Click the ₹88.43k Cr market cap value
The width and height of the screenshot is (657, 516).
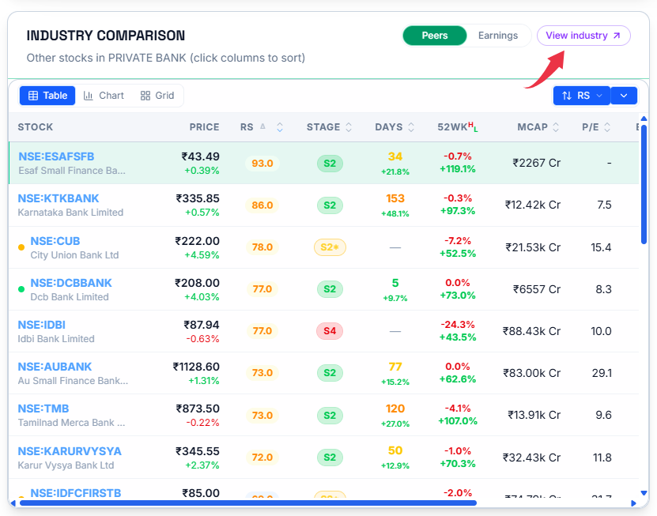coord(531,331)
